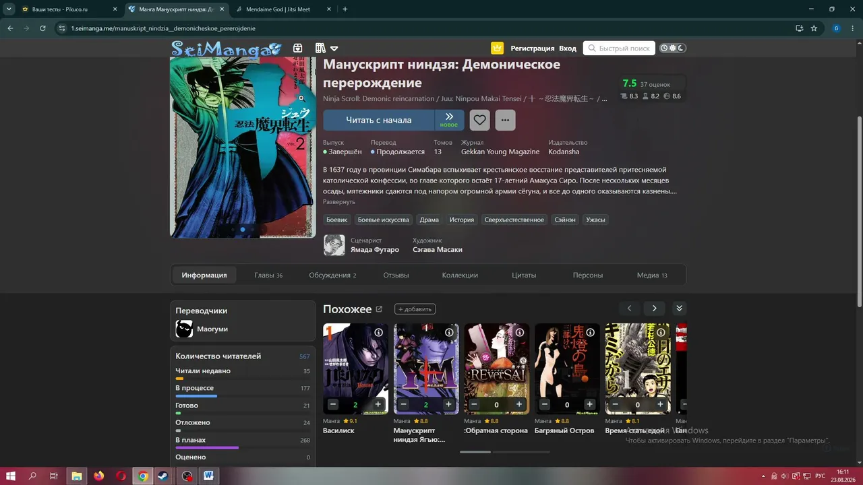The height and width of the screenshot is (485, 863).
Task: Click the добавить button near Похожее
Action: tap(415, 309)
